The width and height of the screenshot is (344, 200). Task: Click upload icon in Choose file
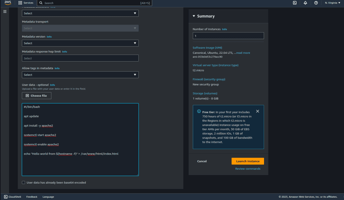[x=27, y=96]
